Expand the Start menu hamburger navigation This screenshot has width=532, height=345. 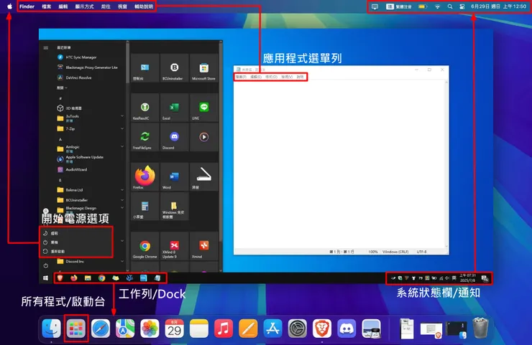pyautogui.click(x=46, y=48)
